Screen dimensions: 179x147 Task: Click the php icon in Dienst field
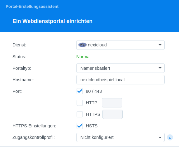82,45
